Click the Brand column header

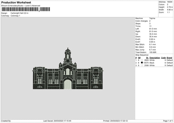(x=169, y=57)
